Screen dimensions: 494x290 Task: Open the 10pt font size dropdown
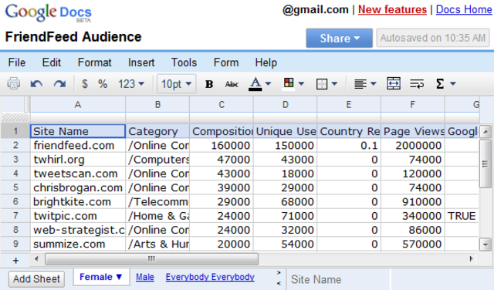pyautogui.click(x=177, y=84)
